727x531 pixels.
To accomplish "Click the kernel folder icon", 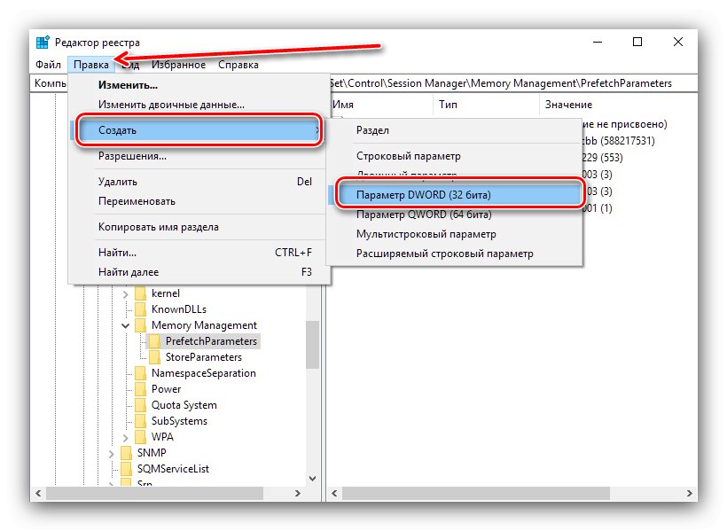I will pos(140,293).
